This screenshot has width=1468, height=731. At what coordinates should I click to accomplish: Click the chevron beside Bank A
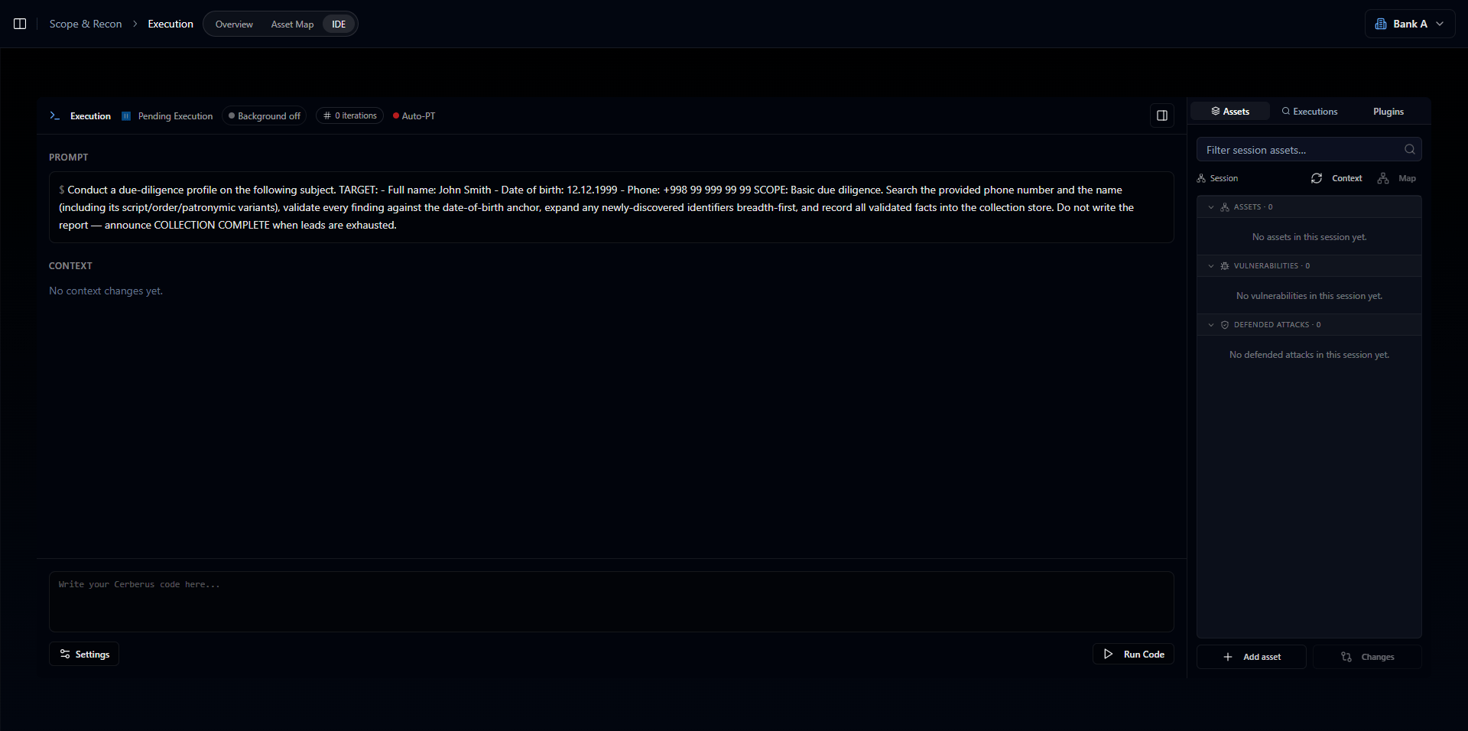[x=1440, y=24]
